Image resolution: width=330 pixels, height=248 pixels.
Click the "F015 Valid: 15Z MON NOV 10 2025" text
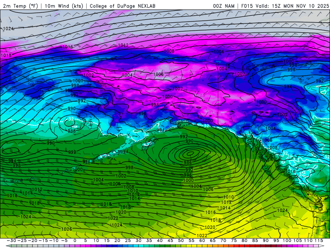coord(285,6)
